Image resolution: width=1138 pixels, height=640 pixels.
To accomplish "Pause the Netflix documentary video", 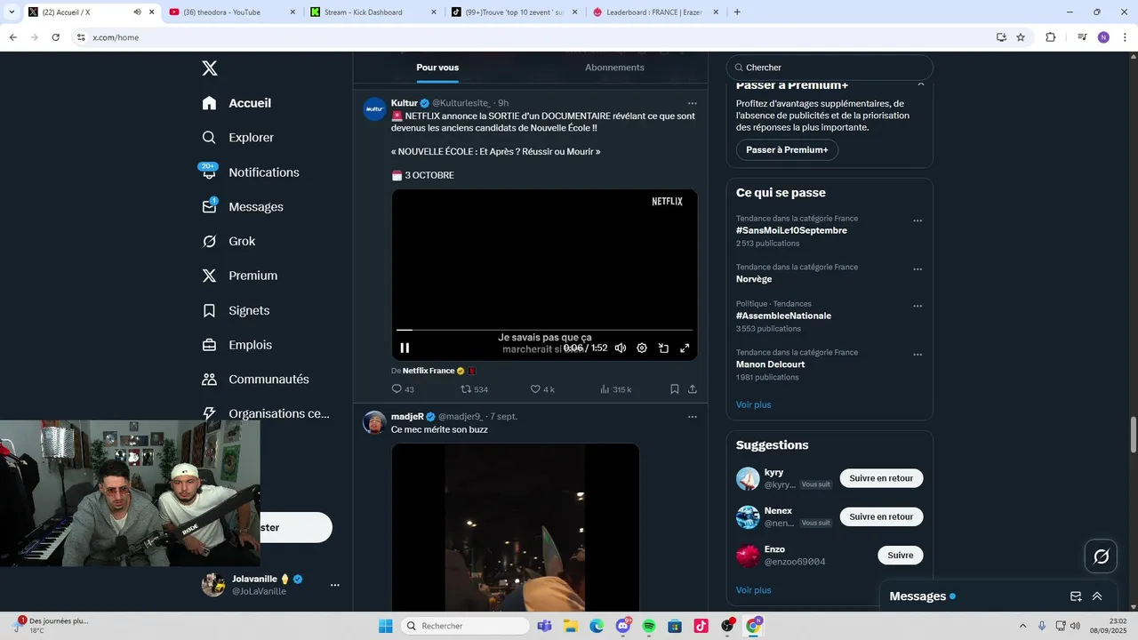I will [x=405, y=348].
